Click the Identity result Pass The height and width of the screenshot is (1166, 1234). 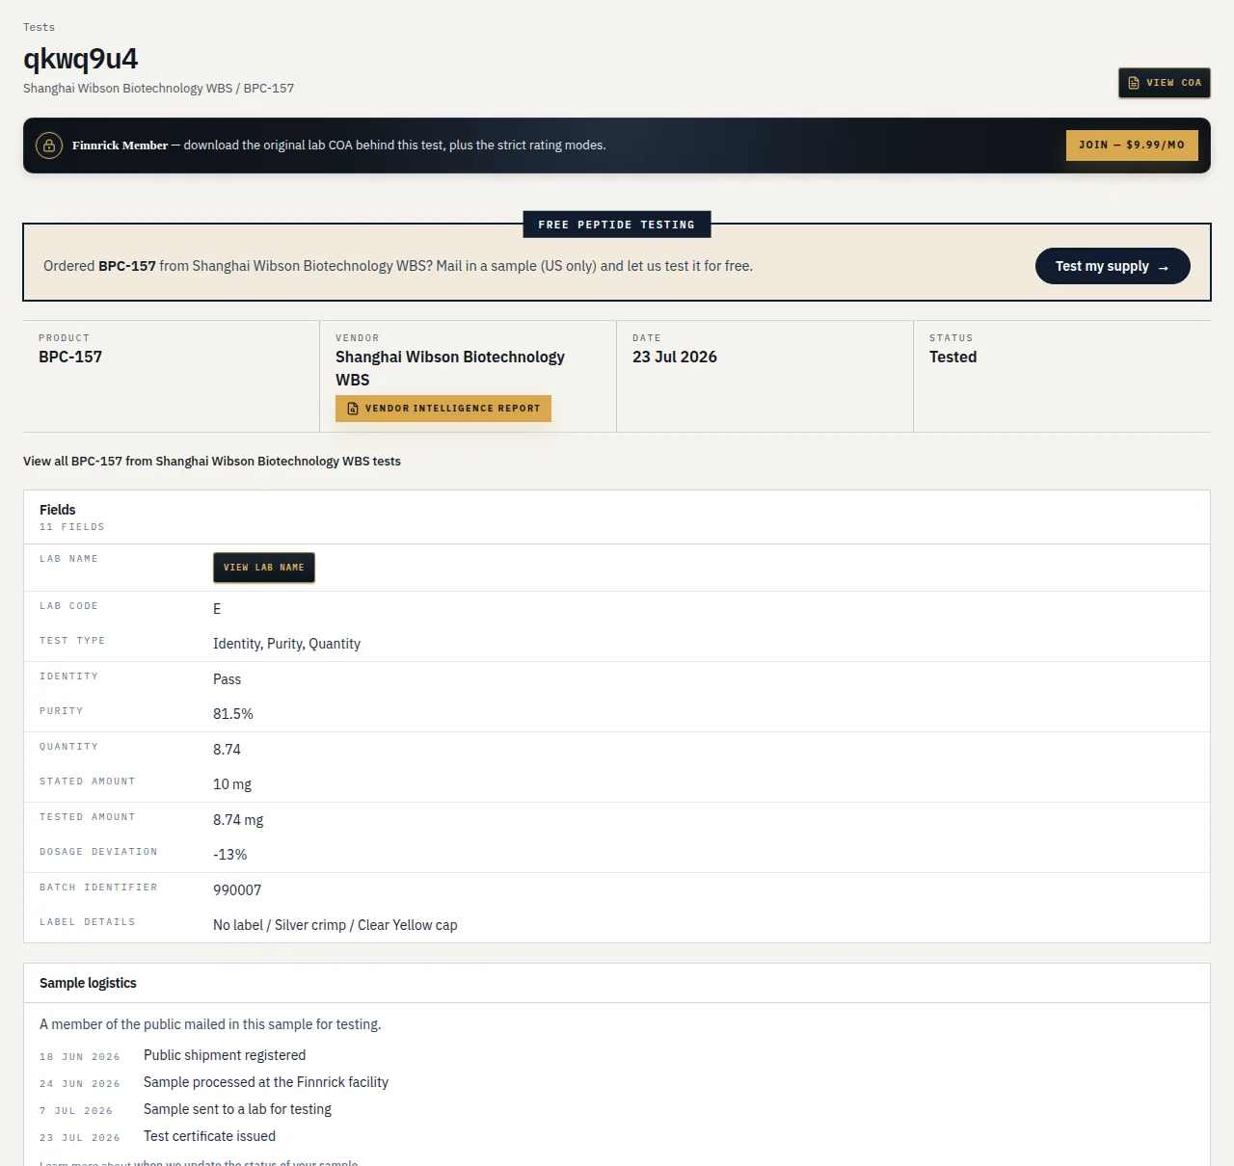tap(228, 679)
